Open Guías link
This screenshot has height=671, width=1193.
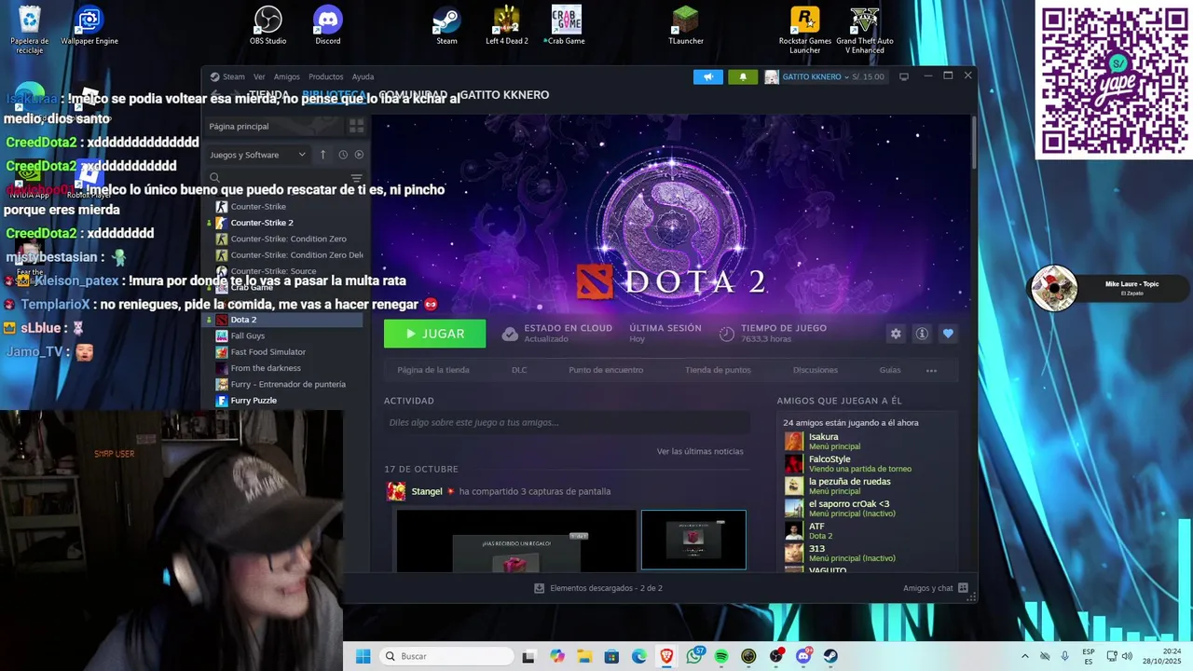(890, 370)
